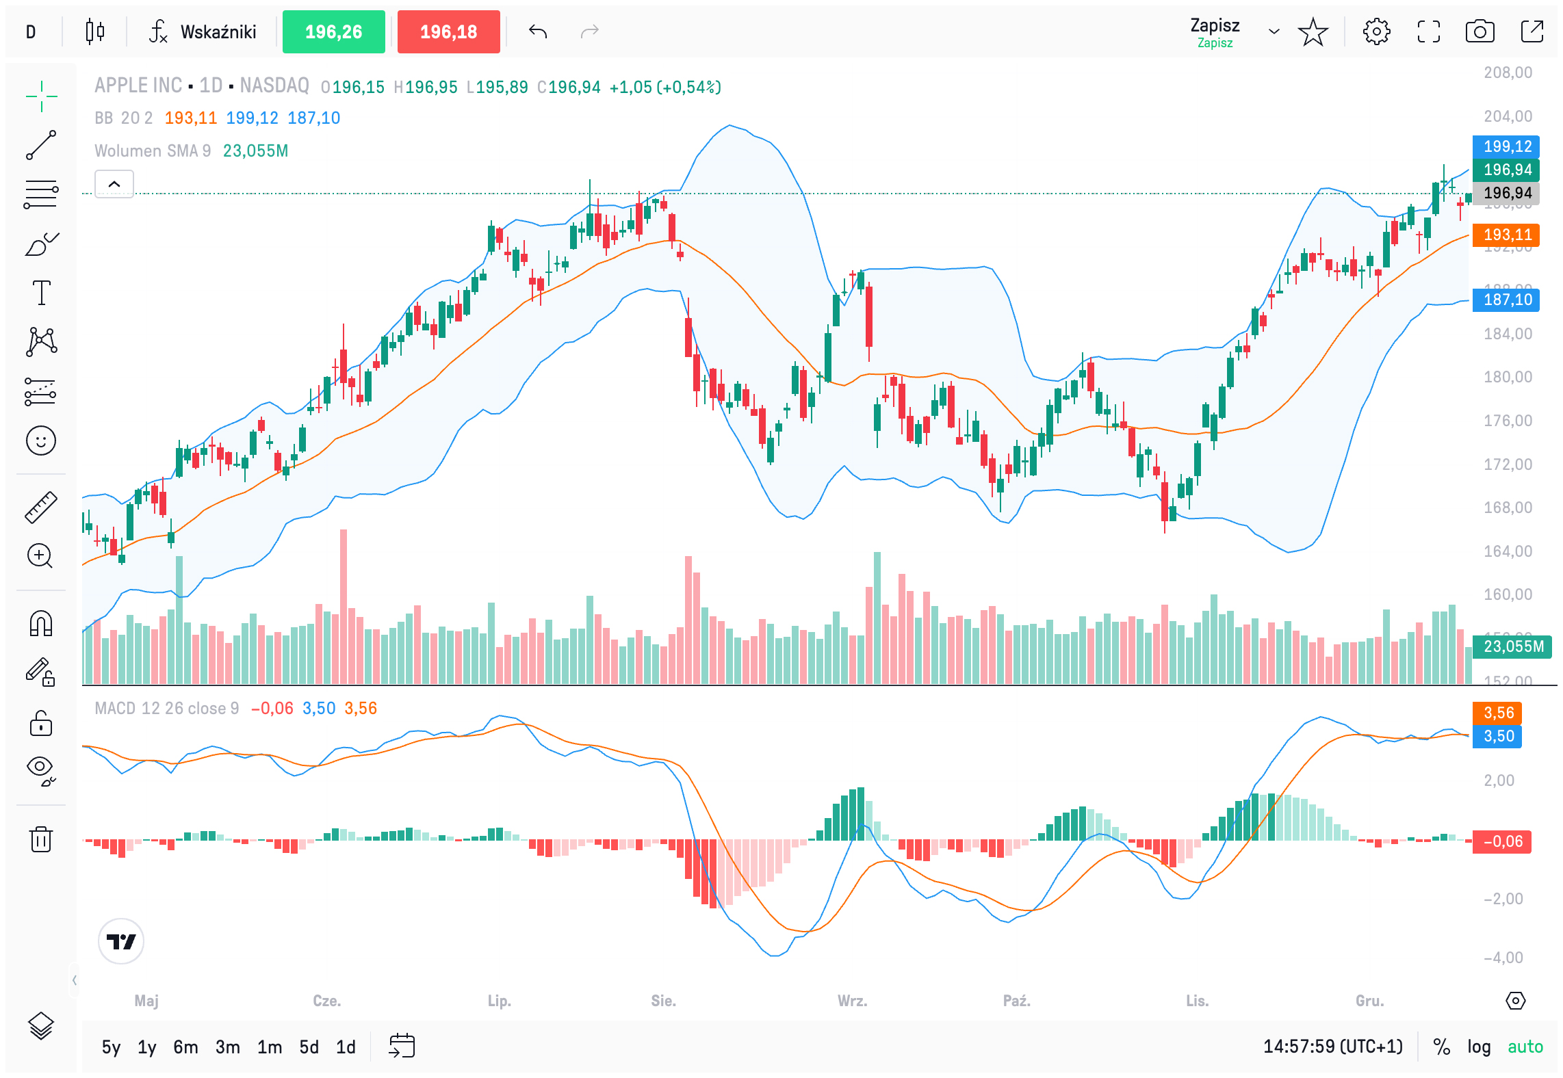This screenshot has width=1563, height=1078.
Task: Click the MACD 3,56 signal label
Action: pyautogui.click(x=1497, y=713)
